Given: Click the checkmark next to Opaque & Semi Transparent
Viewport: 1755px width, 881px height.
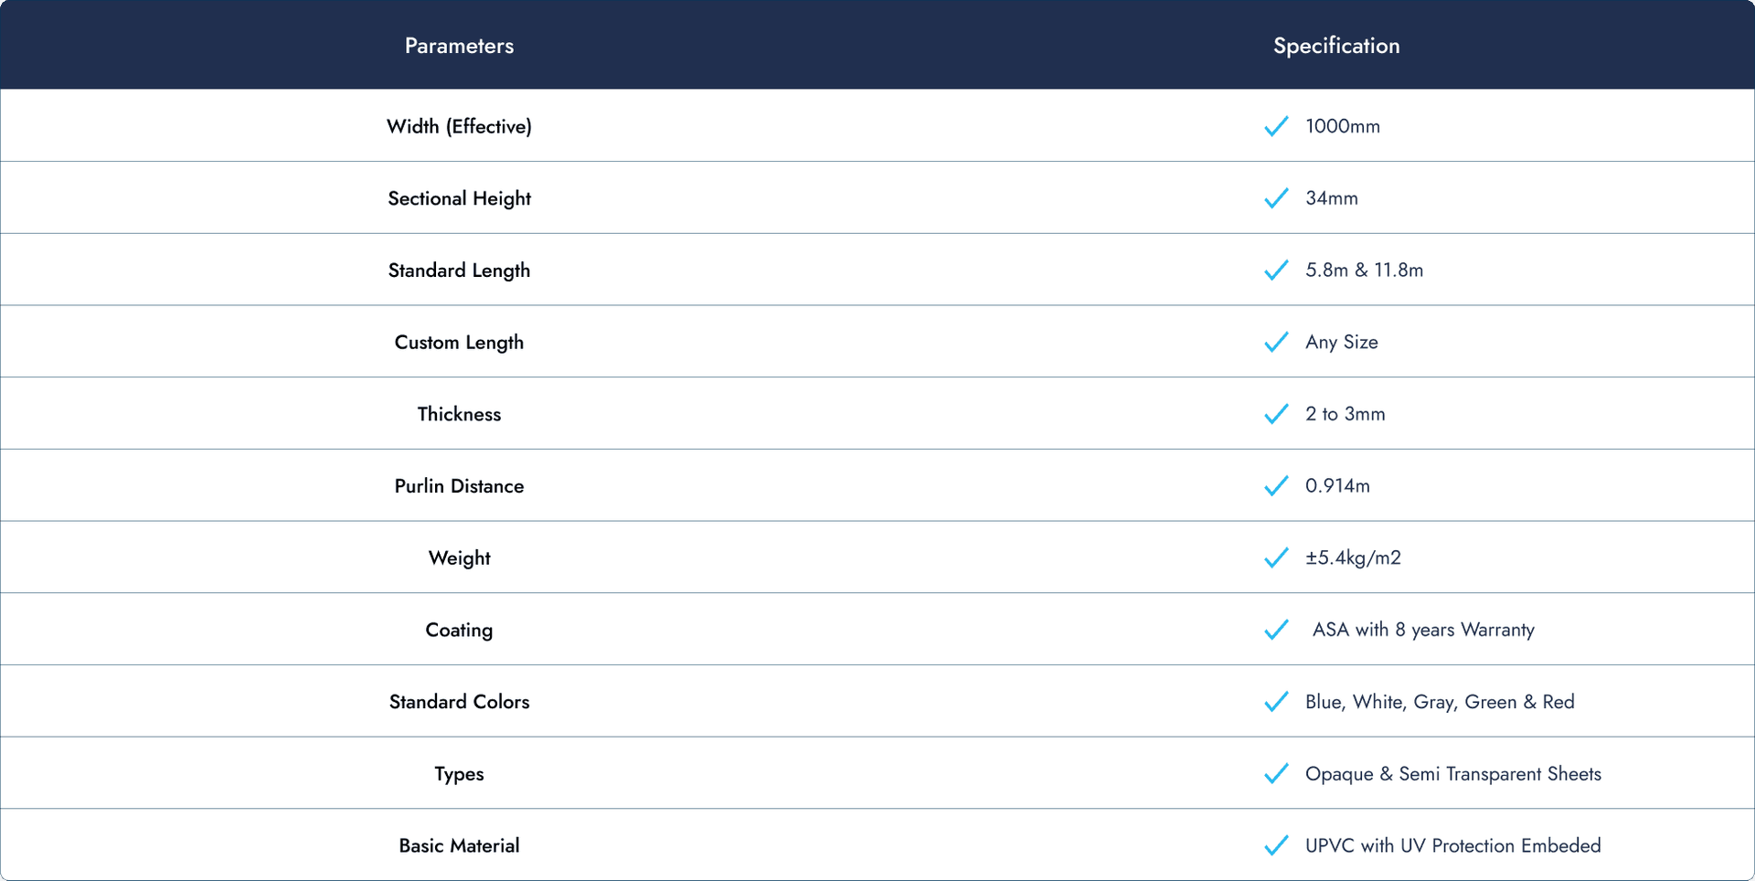Looking at the screenshot, I should (x=1276, y=773).
